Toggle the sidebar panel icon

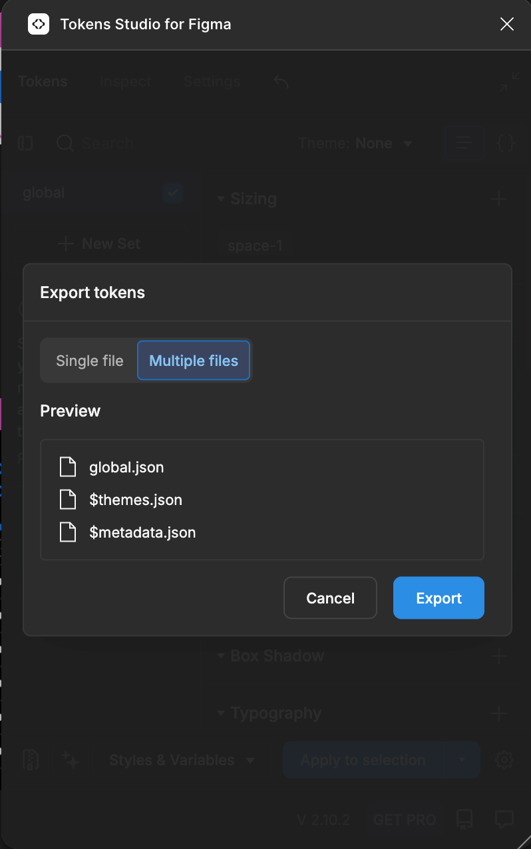[x=25, y=143]
